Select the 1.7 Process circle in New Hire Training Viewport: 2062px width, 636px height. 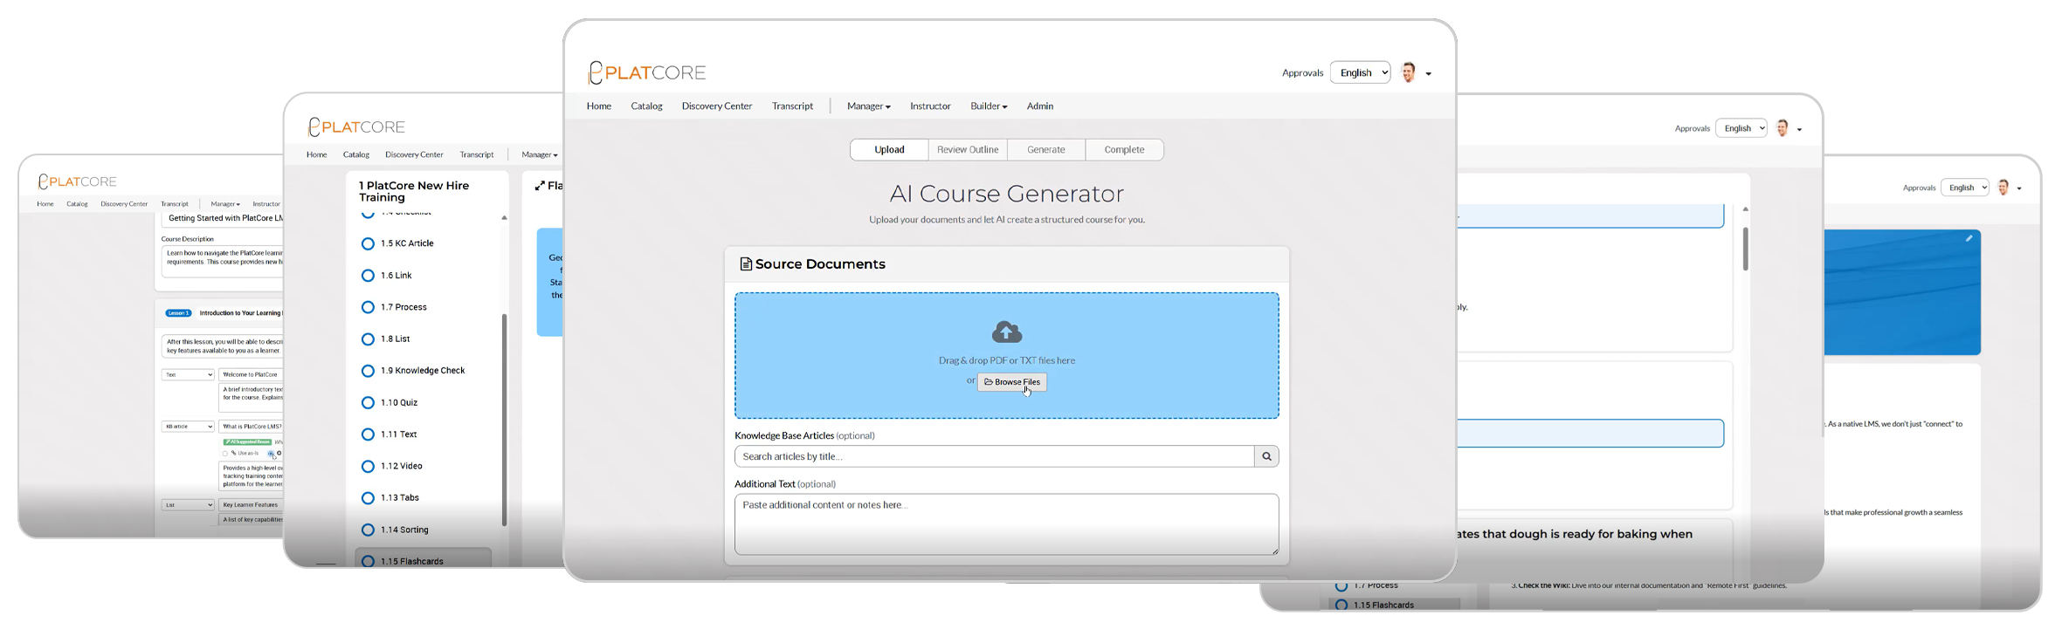(x=368, y=307)
